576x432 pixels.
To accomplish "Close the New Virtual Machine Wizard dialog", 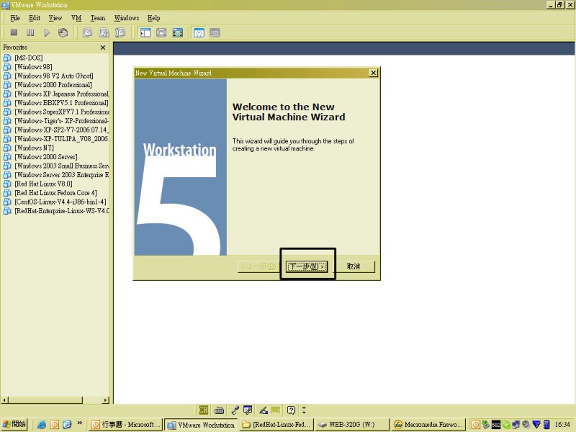I will (x=373, y=73).
